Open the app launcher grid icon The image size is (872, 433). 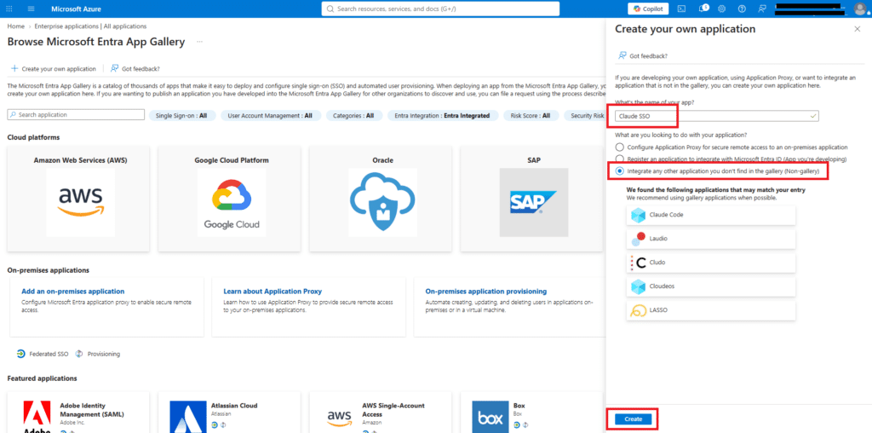click(x=9, y=9)
